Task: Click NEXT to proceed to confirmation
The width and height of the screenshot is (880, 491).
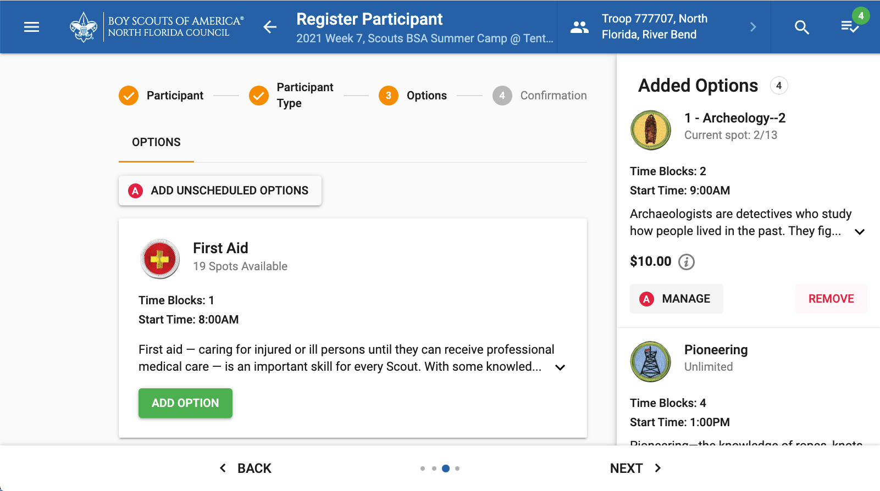Action: [x=635, y=468]
